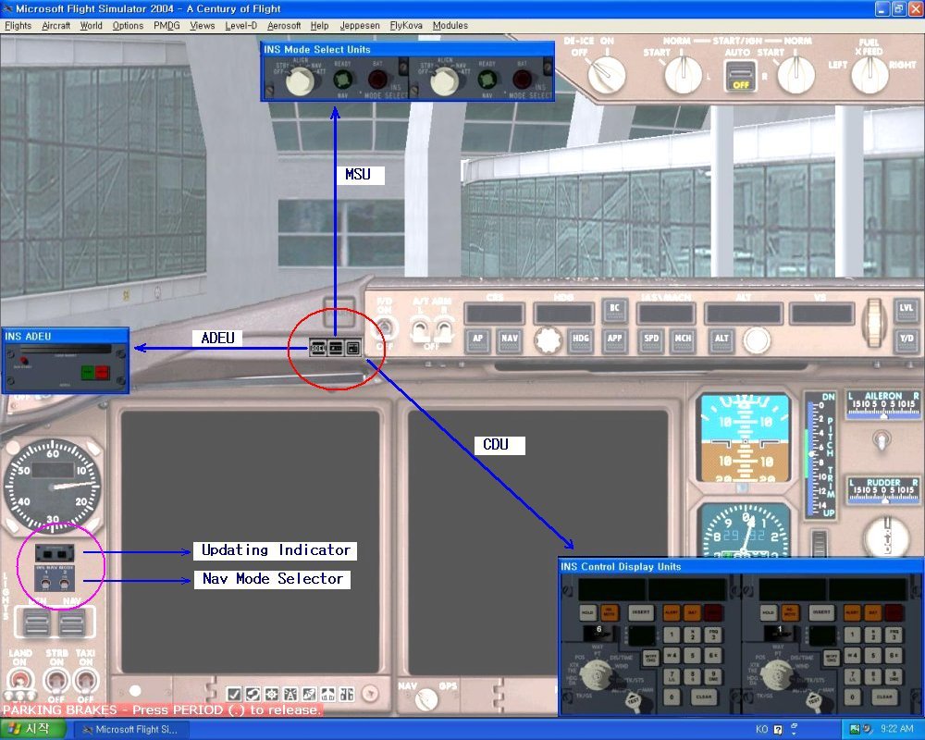Click the right MSU mode selector knob
This screenshot has width=925, height=740.
tap(444, 81)
